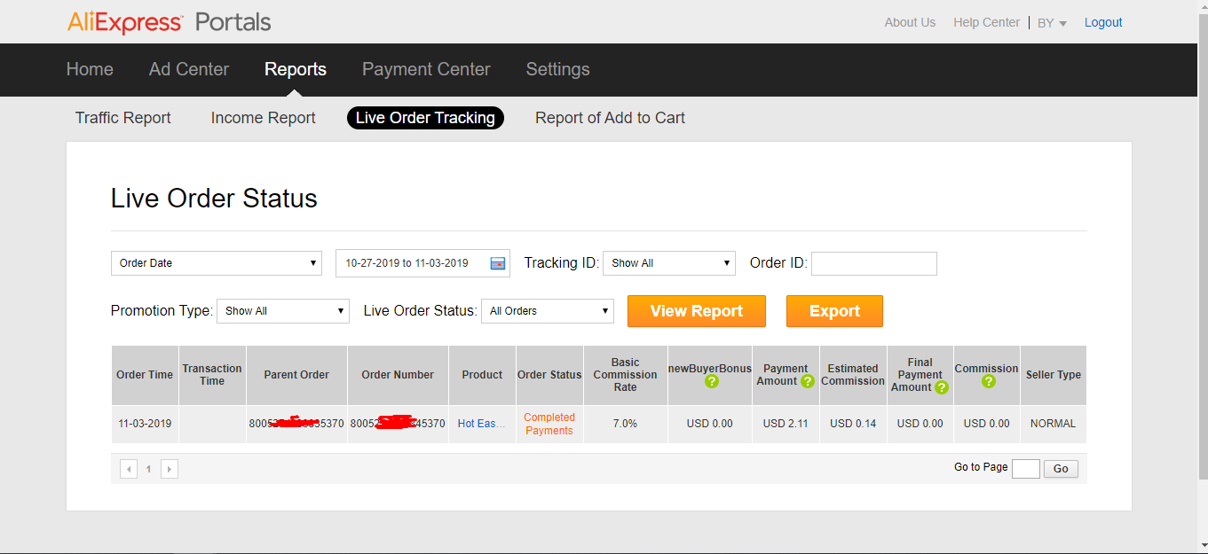Viewport: 1208px width, 554px height.
Task: Go to next page arrow in pagination
Action: click(x=170, y=469)
